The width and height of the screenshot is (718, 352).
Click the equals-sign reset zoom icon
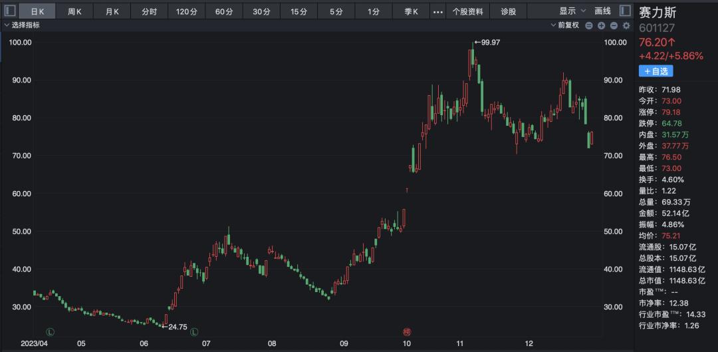(589, 25)
